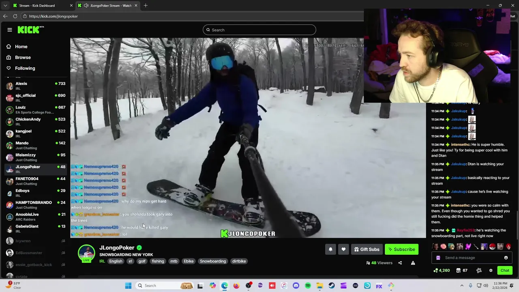This screenshot has width=519, height=292.
Task: Click the heart follow icon
Action: point(343,249)
